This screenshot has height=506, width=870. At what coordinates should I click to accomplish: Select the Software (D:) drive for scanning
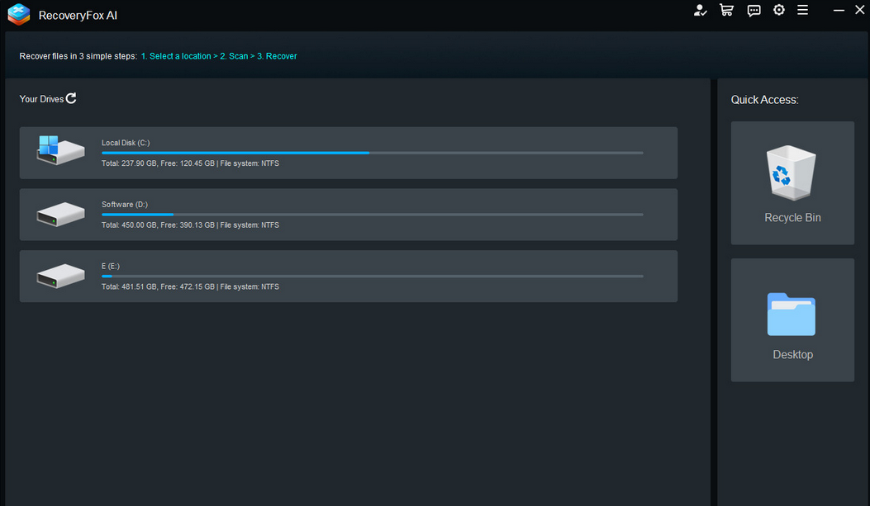click(x=347, y=214)
